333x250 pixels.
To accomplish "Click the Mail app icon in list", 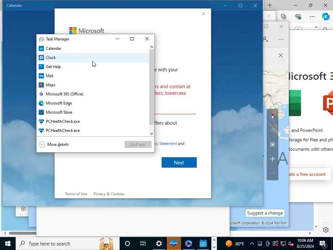I will [x=41, y=76].
